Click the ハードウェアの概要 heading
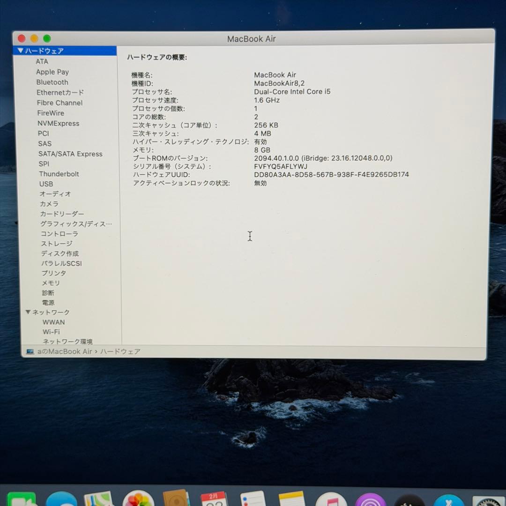The width and height of the screenshot is (506, 506). pyautogui.click(x=157, y=58)
